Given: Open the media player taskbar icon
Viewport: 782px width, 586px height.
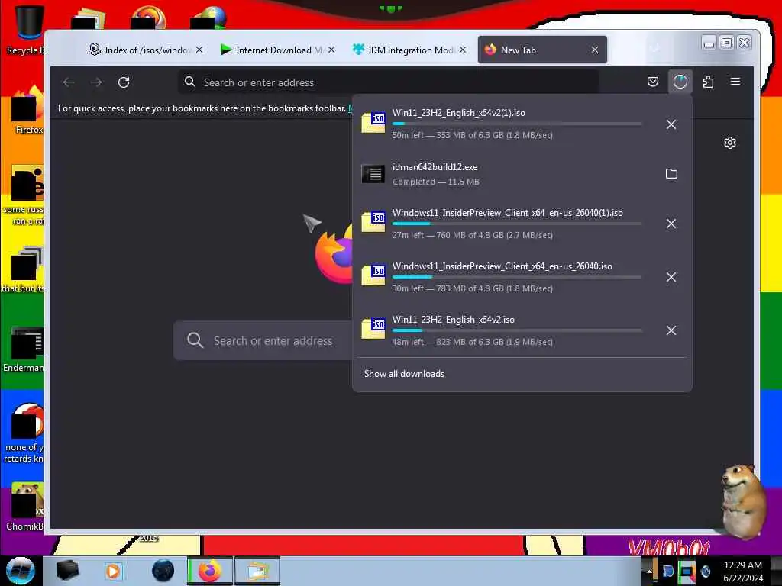Looking at the screenshot, I should 113,571.
